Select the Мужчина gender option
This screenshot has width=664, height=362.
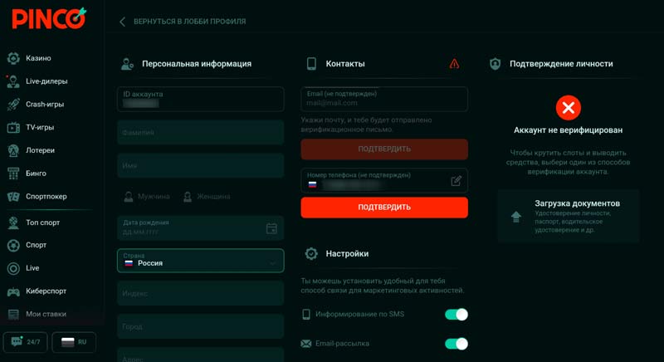click(x=147, y=197)
